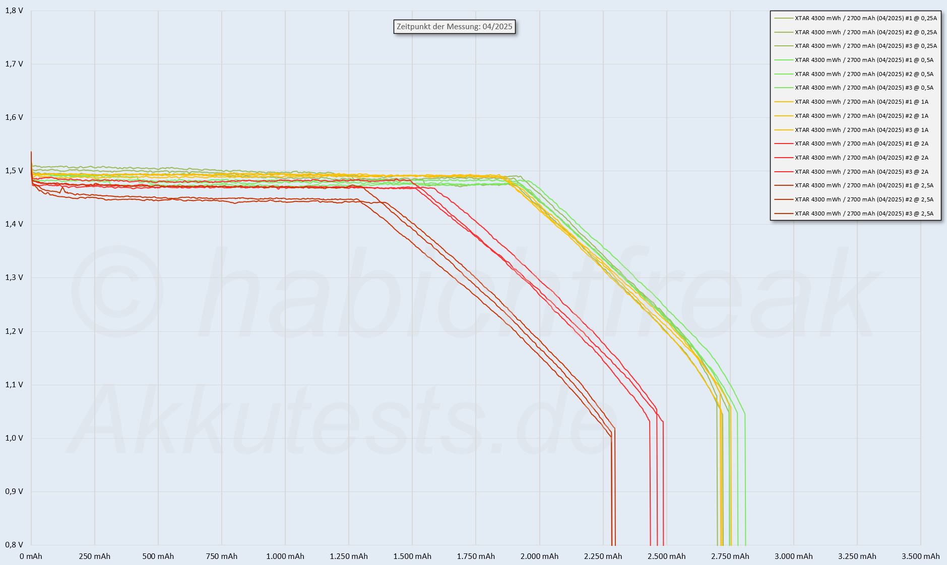
Task: Select legend entry XTAR #3 @ 1A
Action: [851, 130]
